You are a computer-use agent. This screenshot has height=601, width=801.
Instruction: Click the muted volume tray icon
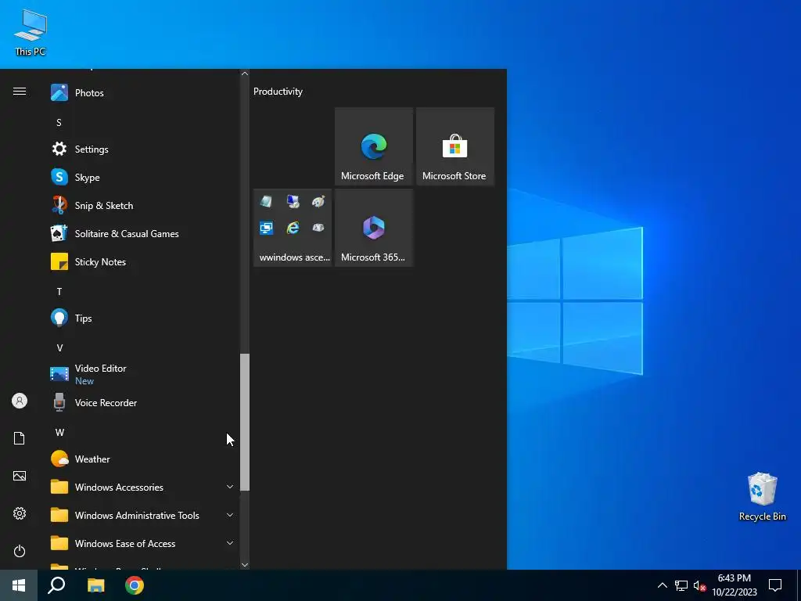(x=699, y=585)
